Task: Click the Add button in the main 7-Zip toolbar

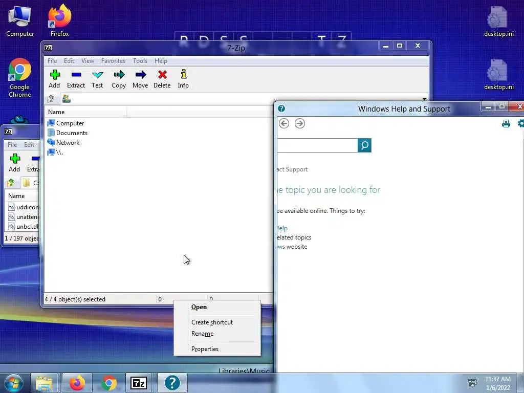Action: click(54, 79)
